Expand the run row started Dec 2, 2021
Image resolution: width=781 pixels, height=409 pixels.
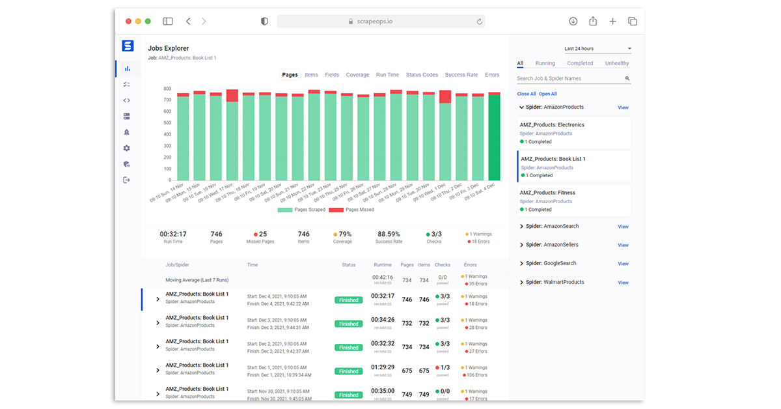tap(158, 347)
